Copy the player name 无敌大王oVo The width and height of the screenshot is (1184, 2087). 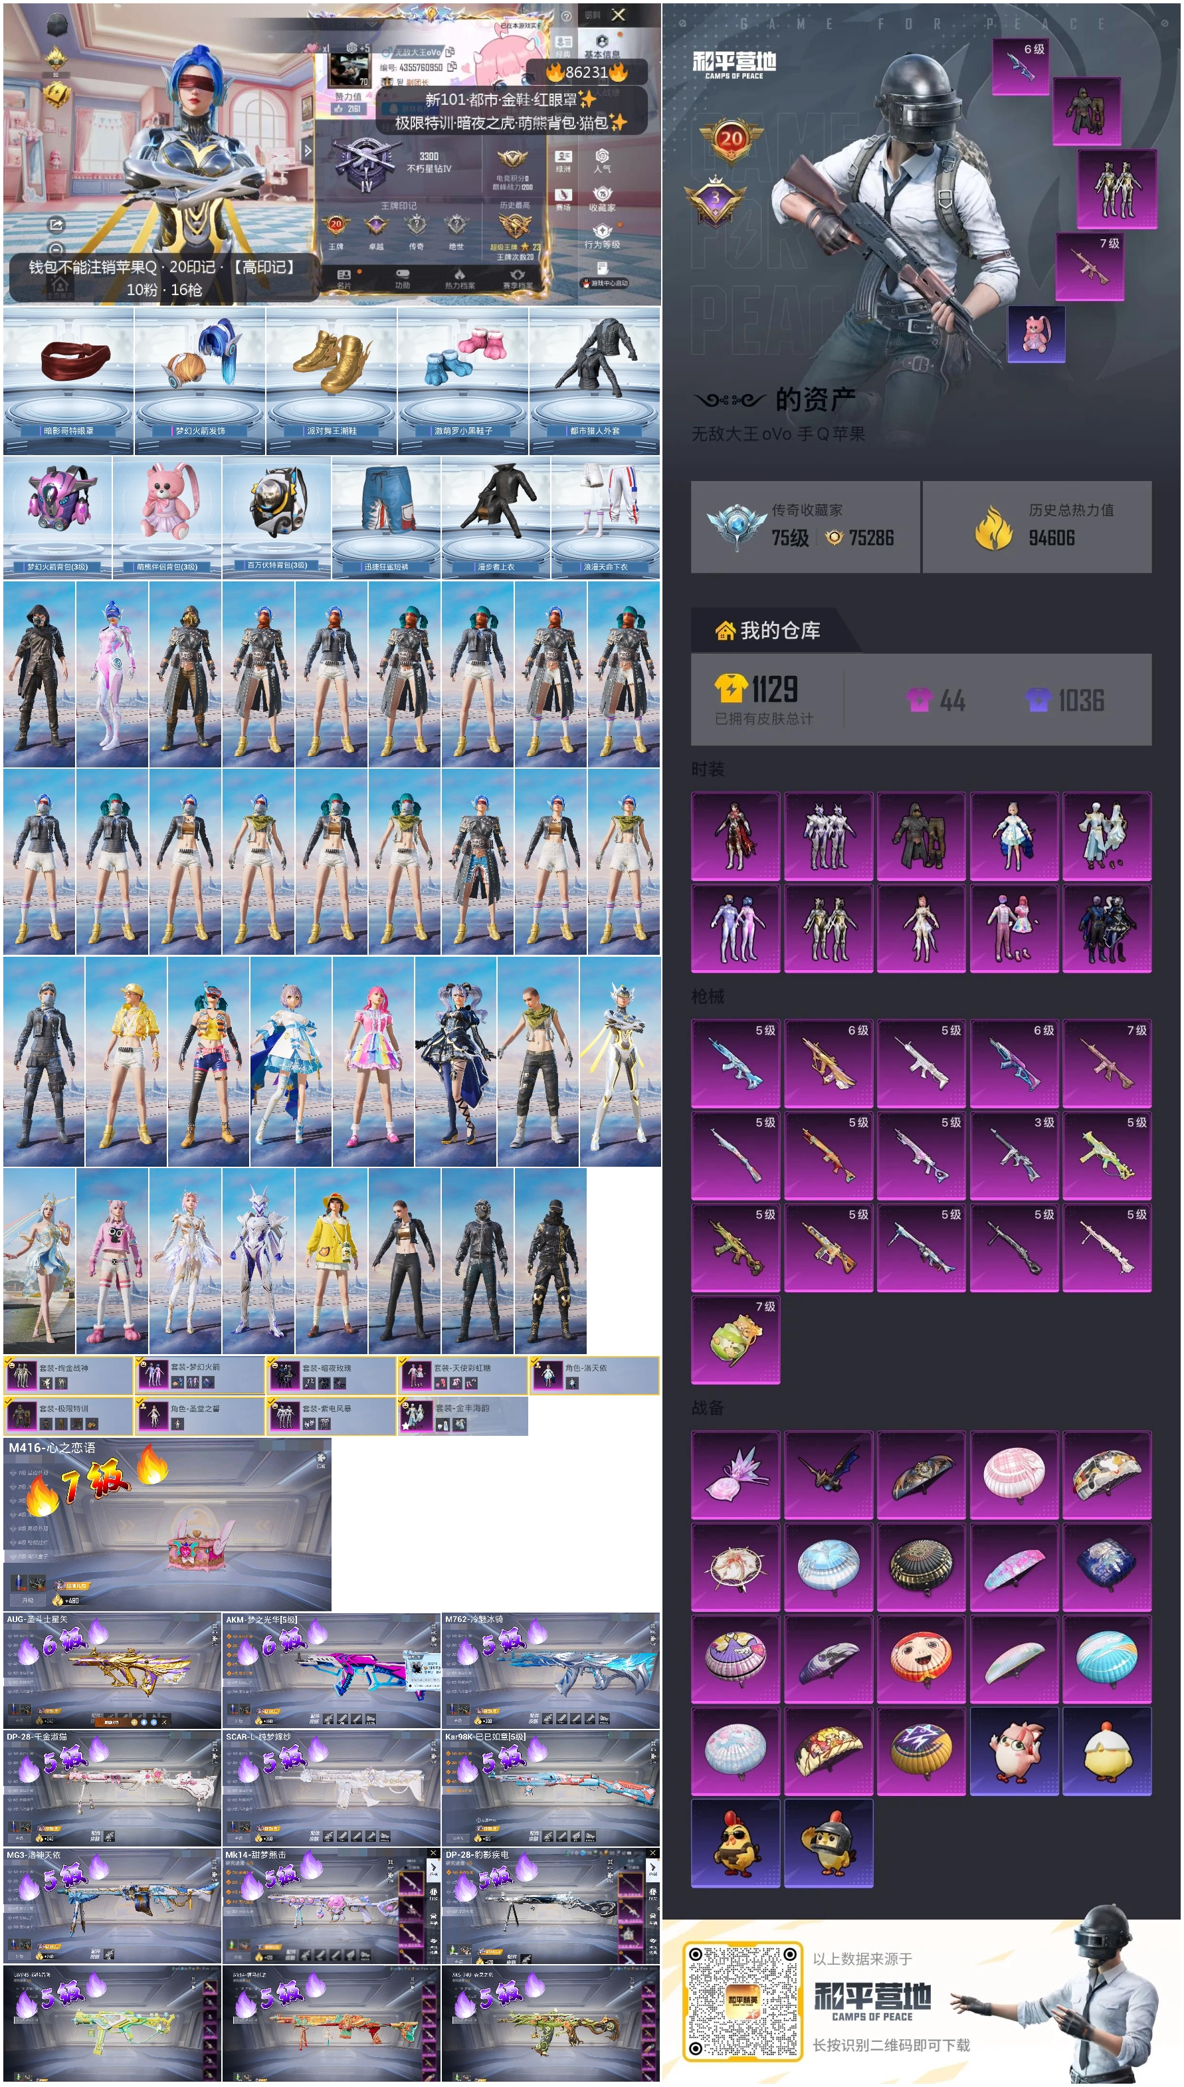(450, 52)
